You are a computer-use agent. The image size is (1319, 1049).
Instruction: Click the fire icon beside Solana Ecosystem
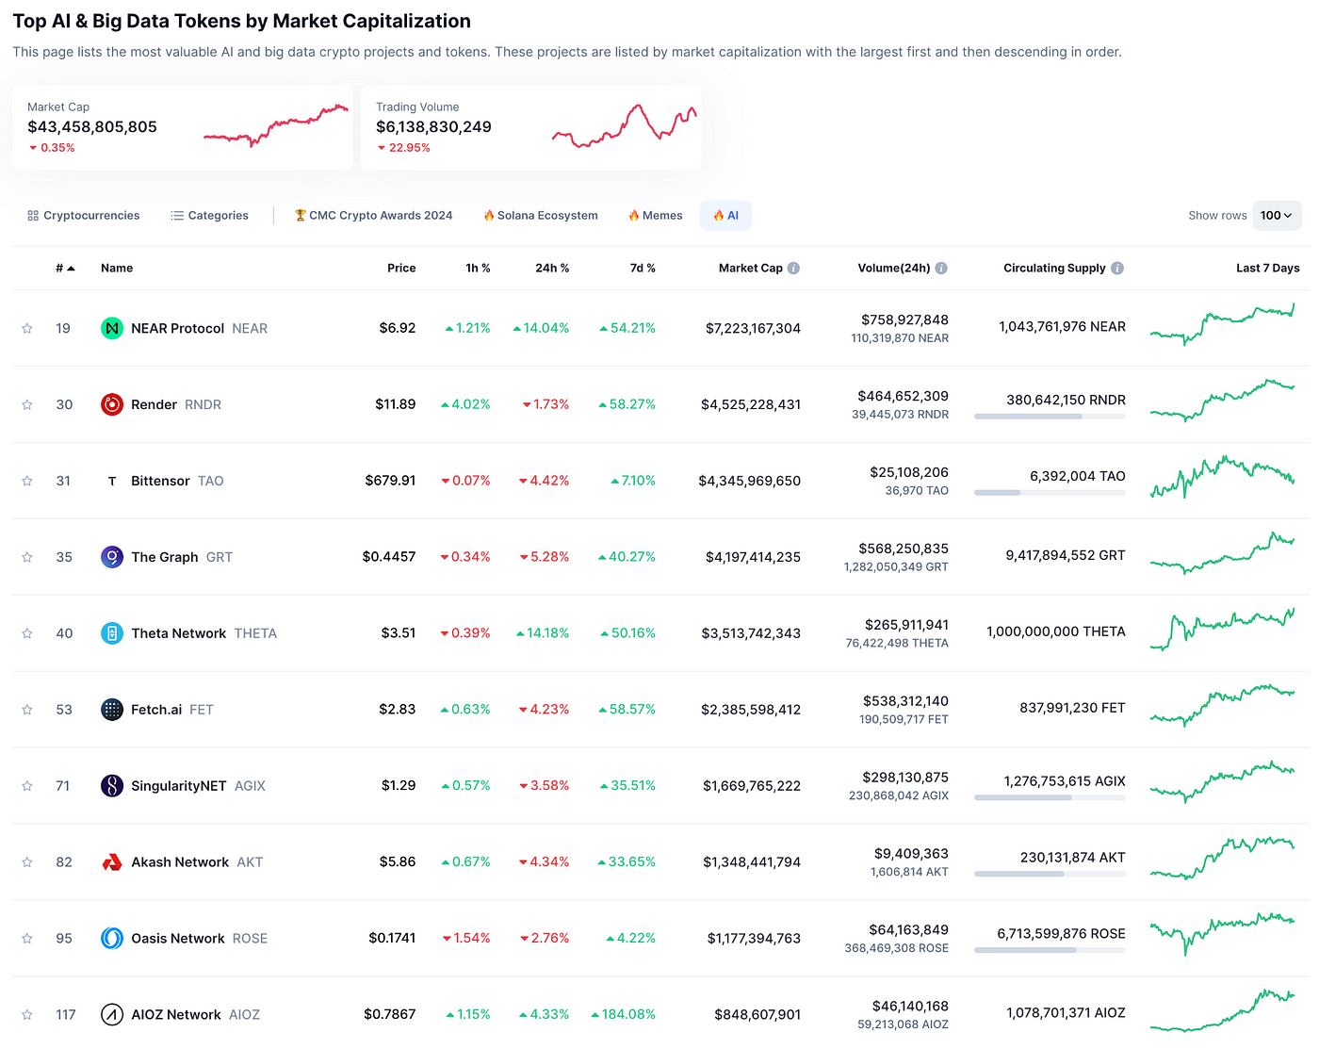pyautogui.click(x=489, y=216)
